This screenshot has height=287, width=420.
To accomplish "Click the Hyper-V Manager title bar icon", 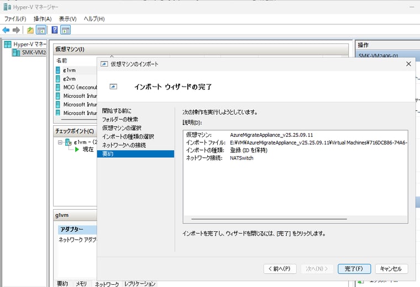I will (7, 7).
